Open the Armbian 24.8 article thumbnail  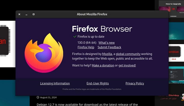[x=176, y=53]
